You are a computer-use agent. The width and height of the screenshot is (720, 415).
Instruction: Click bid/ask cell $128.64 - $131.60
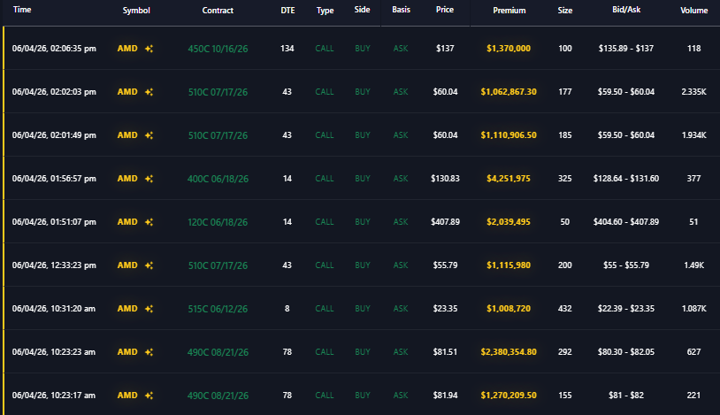[x=626, y=179]
